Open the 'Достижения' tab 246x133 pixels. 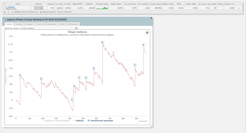coord(52,24)
